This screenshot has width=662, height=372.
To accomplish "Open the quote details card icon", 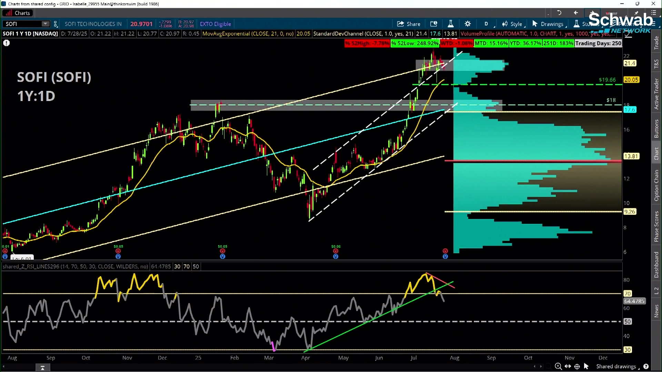I will point(434,24).
